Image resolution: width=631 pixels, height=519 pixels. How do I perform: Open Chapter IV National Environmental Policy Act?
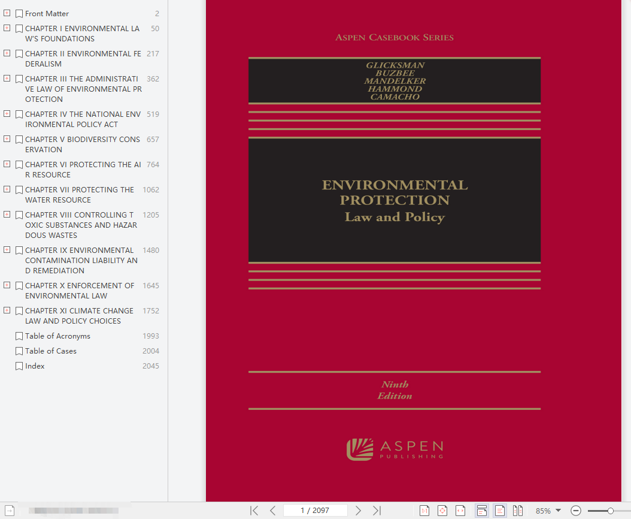83,119
